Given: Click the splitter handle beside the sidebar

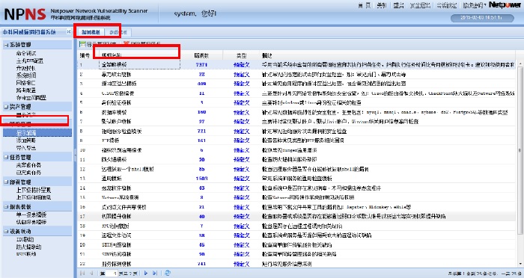Looking at the screenshot, I should tap(75, 155).
